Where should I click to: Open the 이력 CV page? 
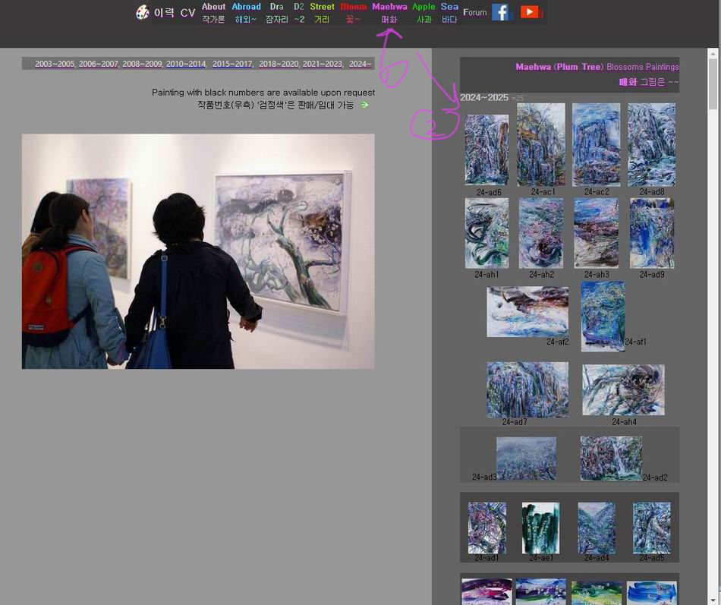[175, 13]
